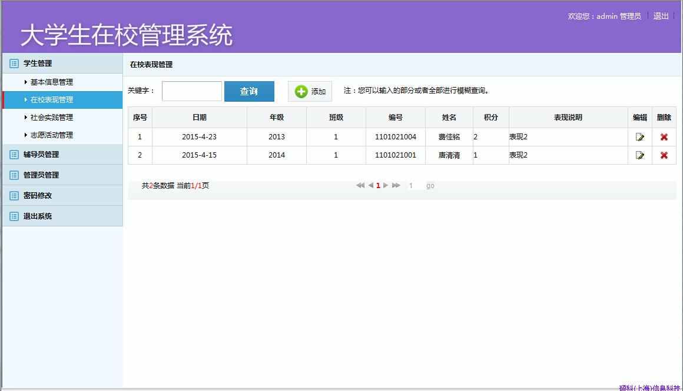Screen dimensions: 683x391
Task: Open 社会实践管理 submenu item
Action: [51, 118]
